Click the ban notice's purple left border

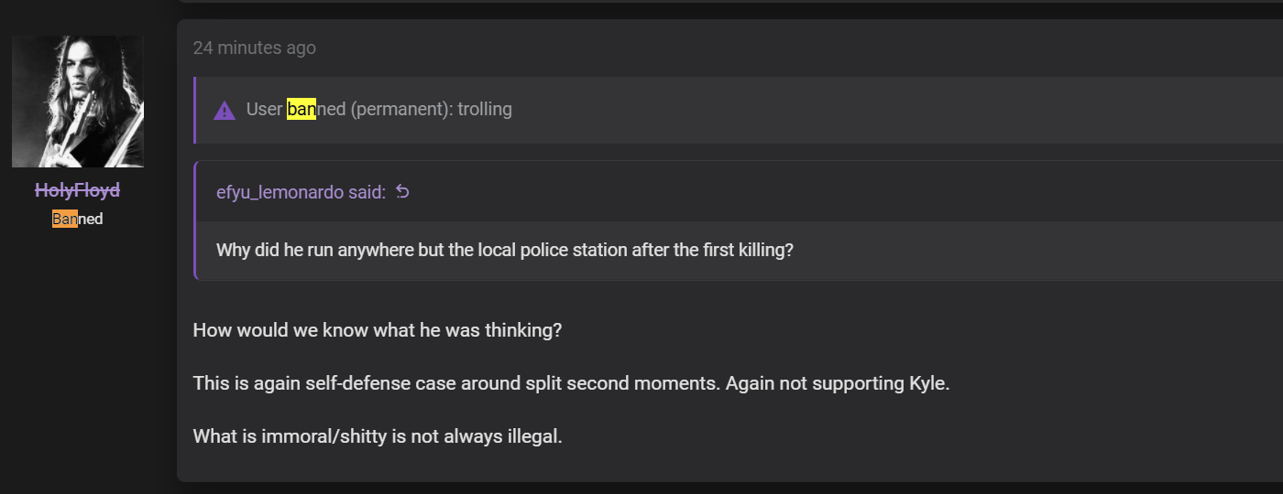coord(194,110)
